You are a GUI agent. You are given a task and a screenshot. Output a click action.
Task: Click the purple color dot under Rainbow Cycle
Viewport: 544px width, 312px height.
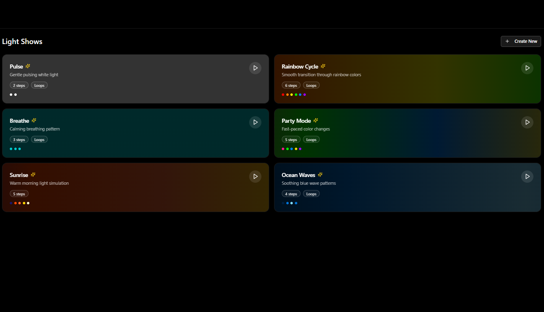[304, 94]
